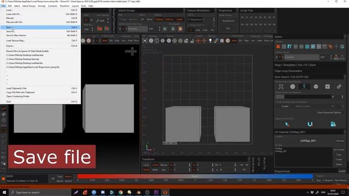Click the Box projection button
This screenshot has height=196, width=349.
pos(228,28)
